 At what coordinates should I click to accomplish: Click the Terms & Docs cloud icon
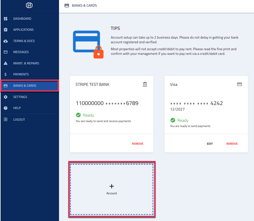(x=5, y=41)
